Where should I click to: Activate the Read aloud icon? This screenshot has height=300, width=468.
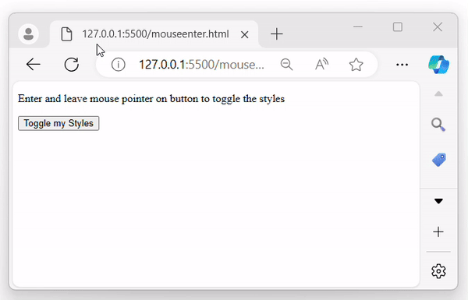(321, 65)
